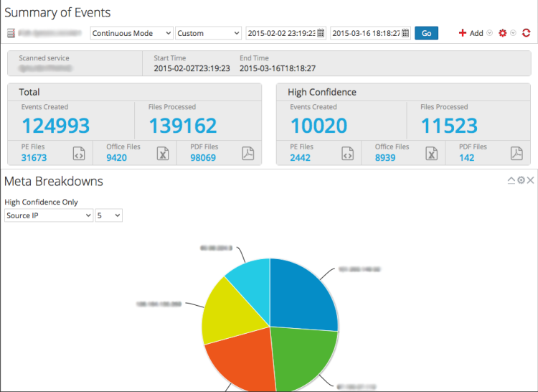
Task: Open Meta Breakdowns panel settings gear
Action: 522,180
